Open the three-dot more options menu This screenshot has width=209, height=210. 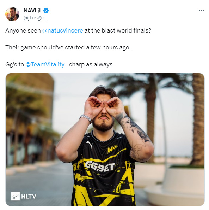coord(201,11)
